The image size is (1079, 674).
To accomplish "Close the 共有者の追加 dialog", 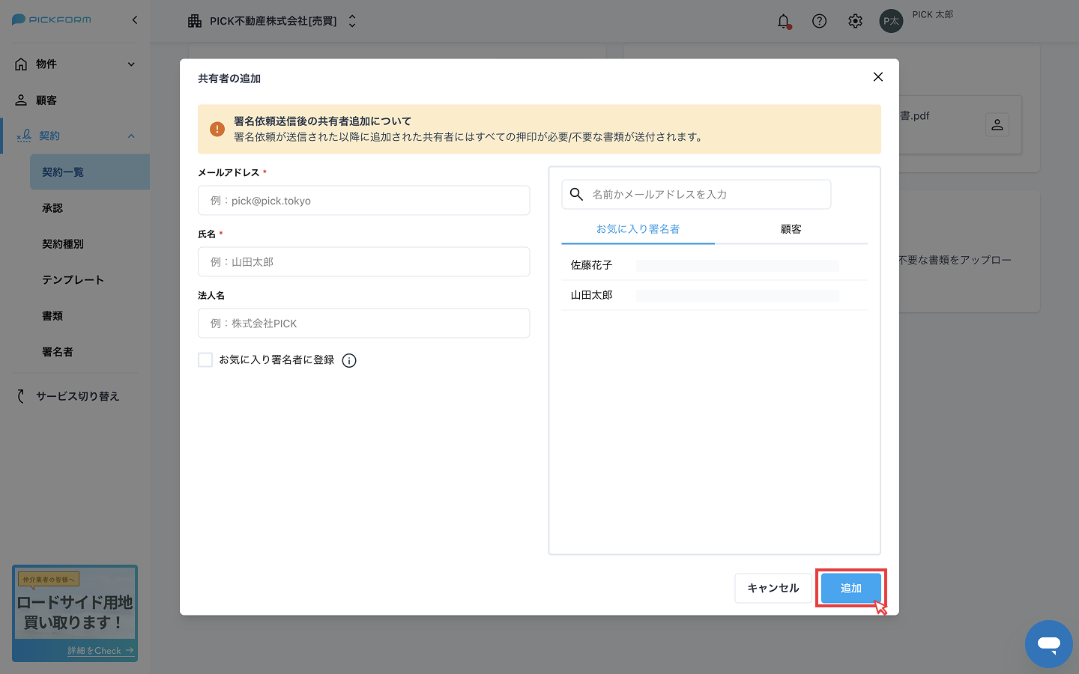I will pos(877,77).
